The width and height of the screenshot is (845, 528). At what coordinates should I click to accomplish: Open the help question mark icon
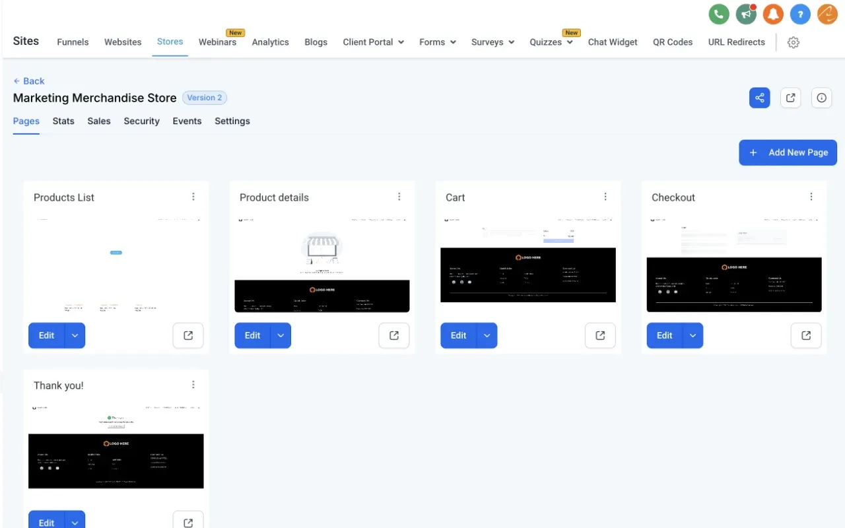click(800, 13)
